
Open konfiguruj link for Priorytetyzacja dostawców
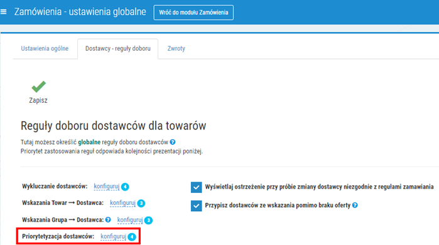coord(114,236)
